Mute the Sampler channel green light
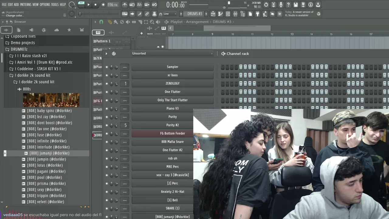This screenshot has width=389, height=219. pyautogui.click(x=107, y=67)
